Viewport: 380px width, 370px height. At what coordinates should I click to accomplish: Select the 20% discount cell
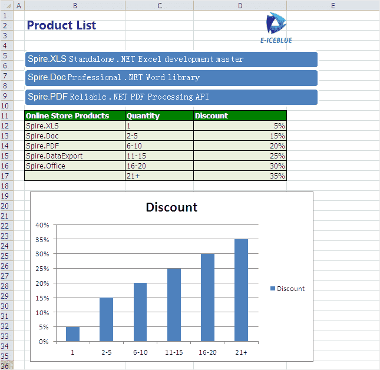point(240,146)
